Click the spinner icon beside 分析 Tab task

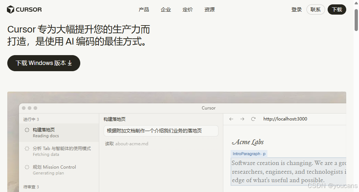click(x=27, y=149)
